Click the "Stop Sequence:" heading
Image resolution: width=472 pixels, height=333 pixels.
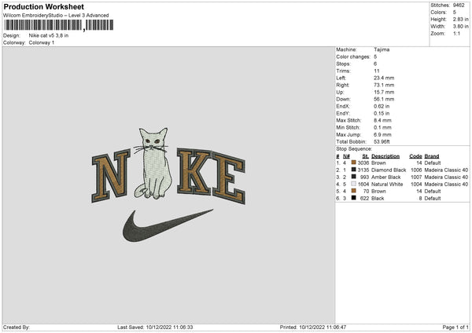tap(354, 148)
